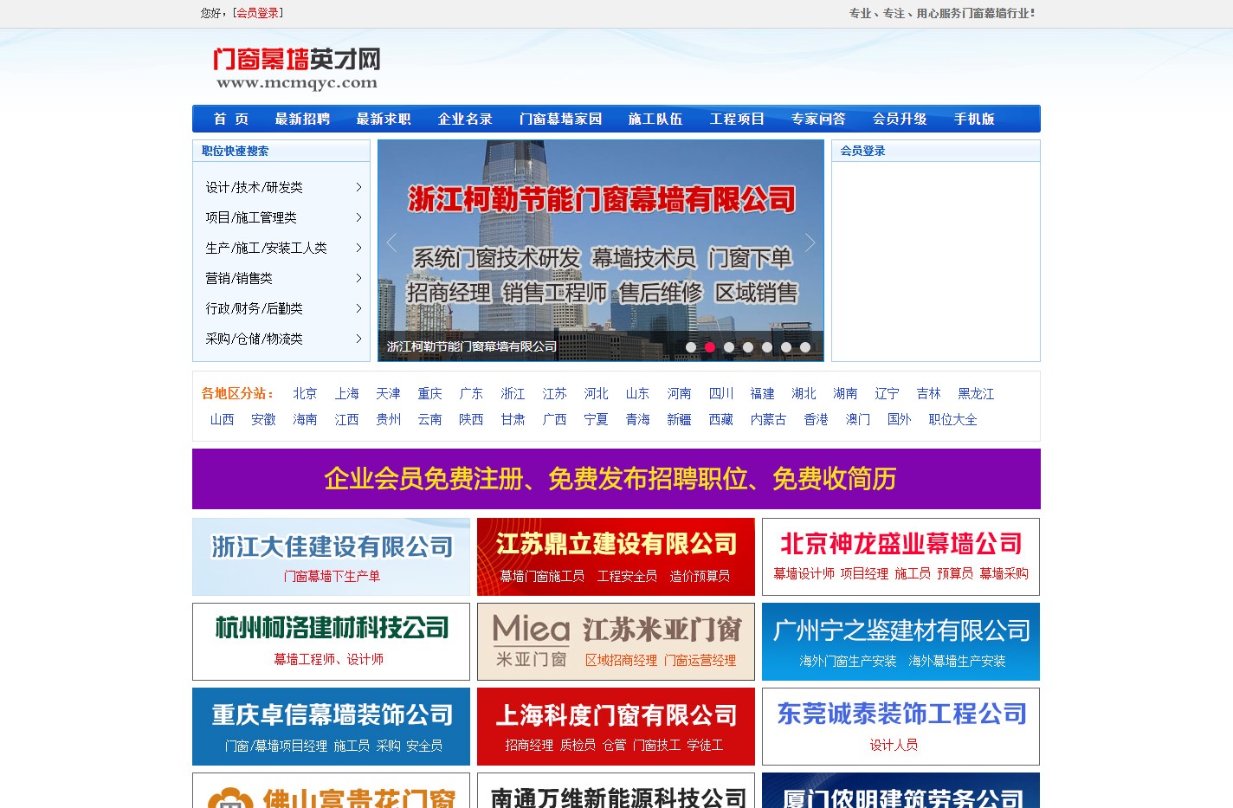
Task: Open the 上海科度门窗有限公司 ad
Action: point(616,727)
